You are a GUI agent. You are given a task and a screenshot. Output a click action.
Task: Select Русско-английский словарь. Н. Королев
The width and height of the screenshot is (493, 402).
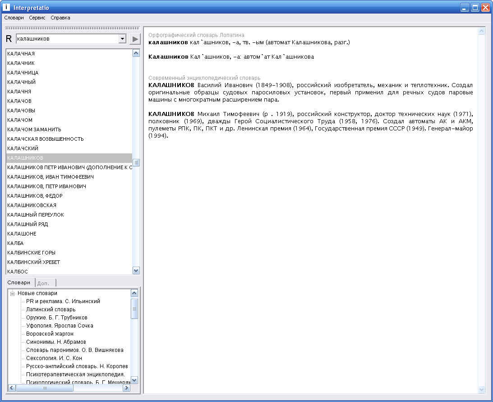click(77, 366)
